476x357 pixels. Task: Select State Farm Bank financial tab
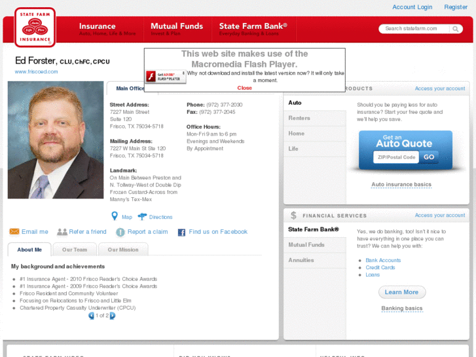coord(315,229)
